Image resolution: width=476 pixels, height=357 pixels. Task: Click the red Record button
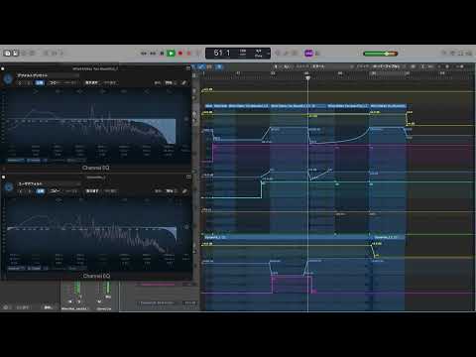click(180, 54)
